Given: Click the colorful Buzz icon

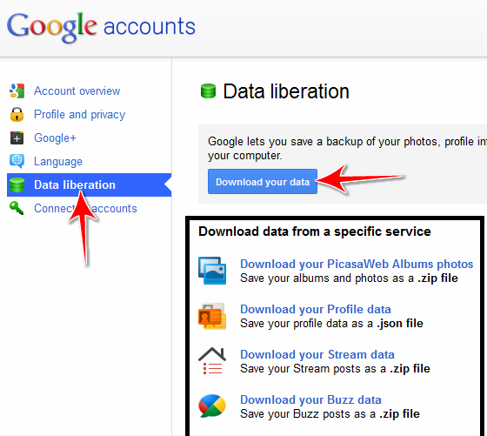Looking at the screenshot, I should coord(212,406).
